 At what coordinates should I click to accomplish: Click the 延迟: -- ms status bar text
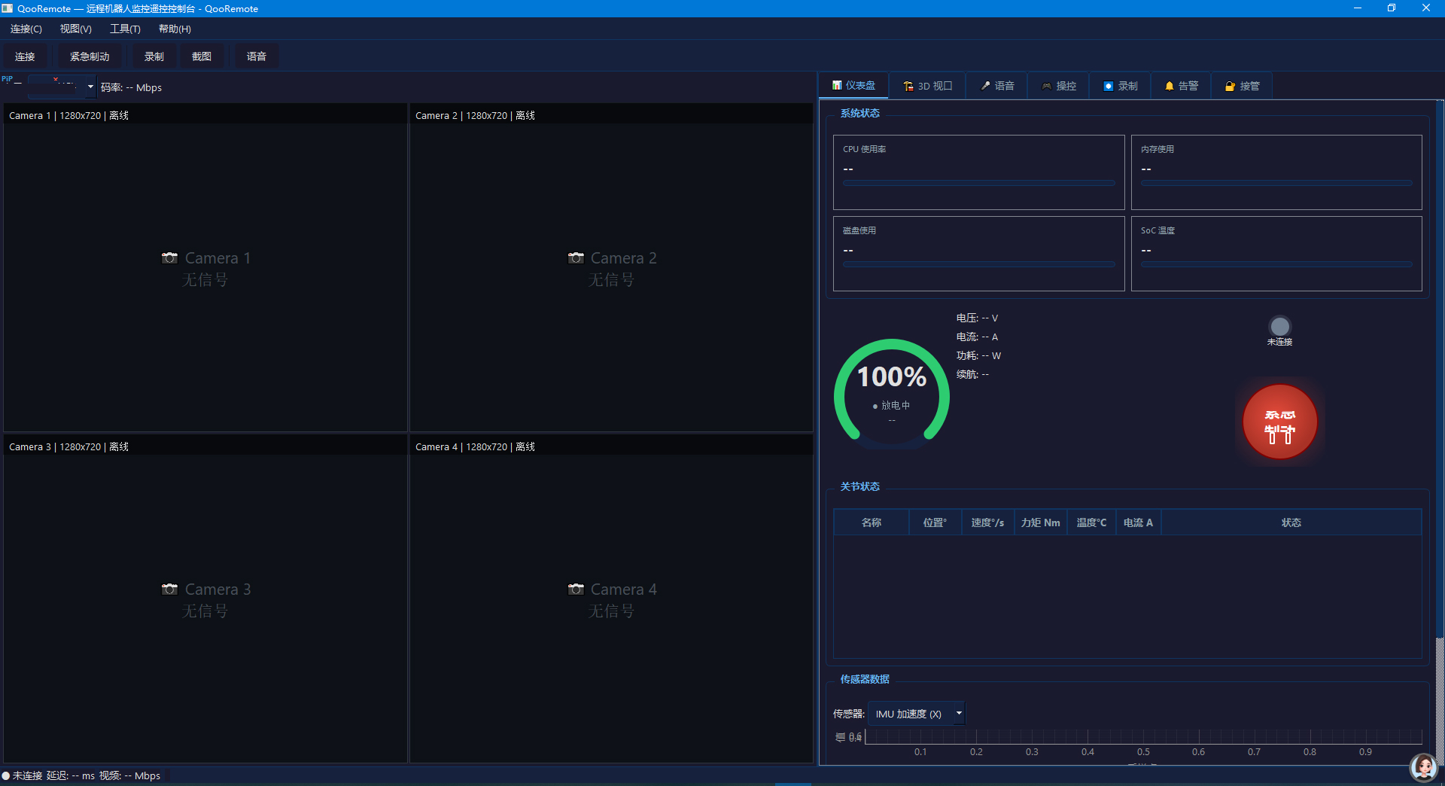click(71, 775)
